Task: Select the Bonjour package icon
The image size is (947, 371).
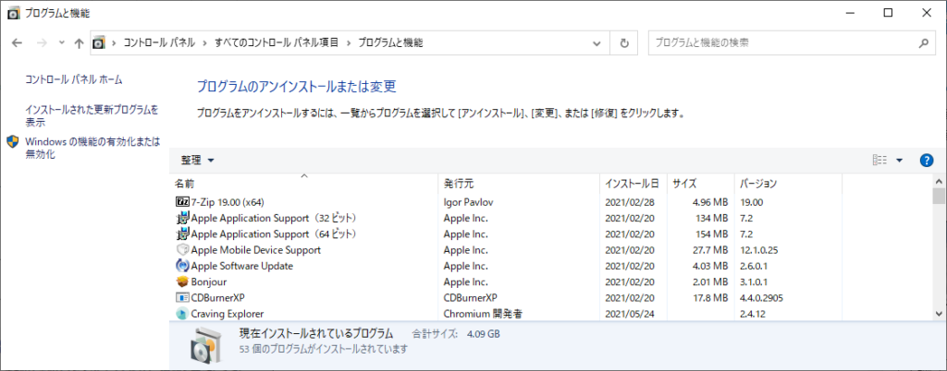Action: click(182, 281)
